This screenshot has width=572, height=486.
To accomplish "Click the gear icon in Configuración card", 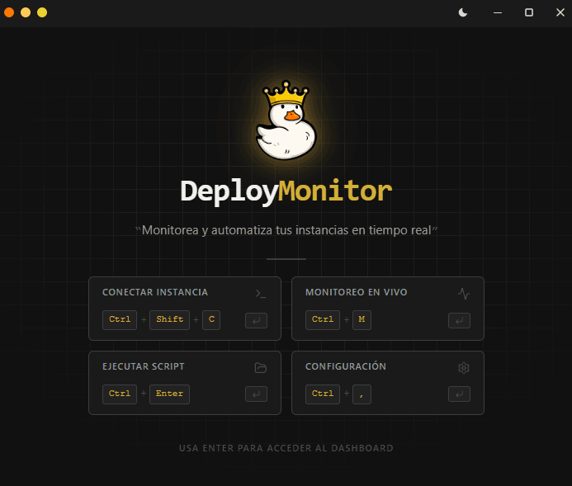I will (464, 368).
